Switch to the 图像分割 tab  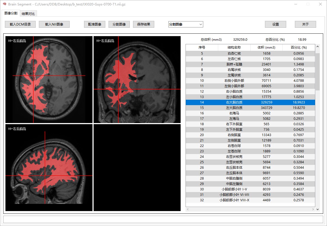tap(11, 13)
